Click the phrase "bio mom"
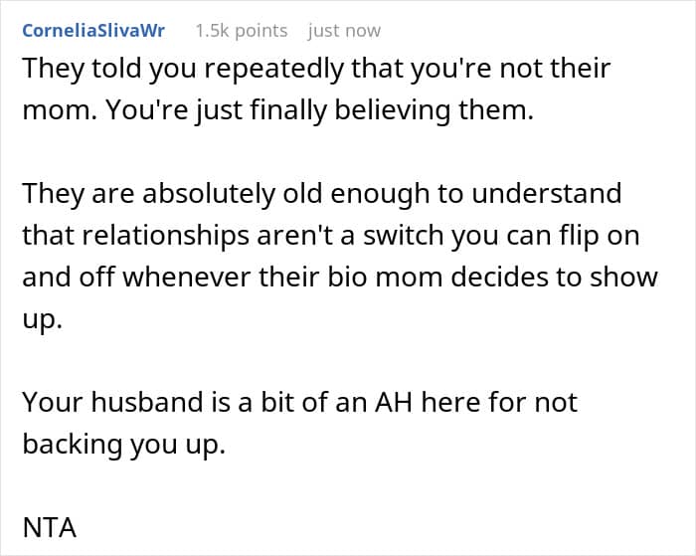The height and width of the screenshot is (556, 696). click(405, 278)
